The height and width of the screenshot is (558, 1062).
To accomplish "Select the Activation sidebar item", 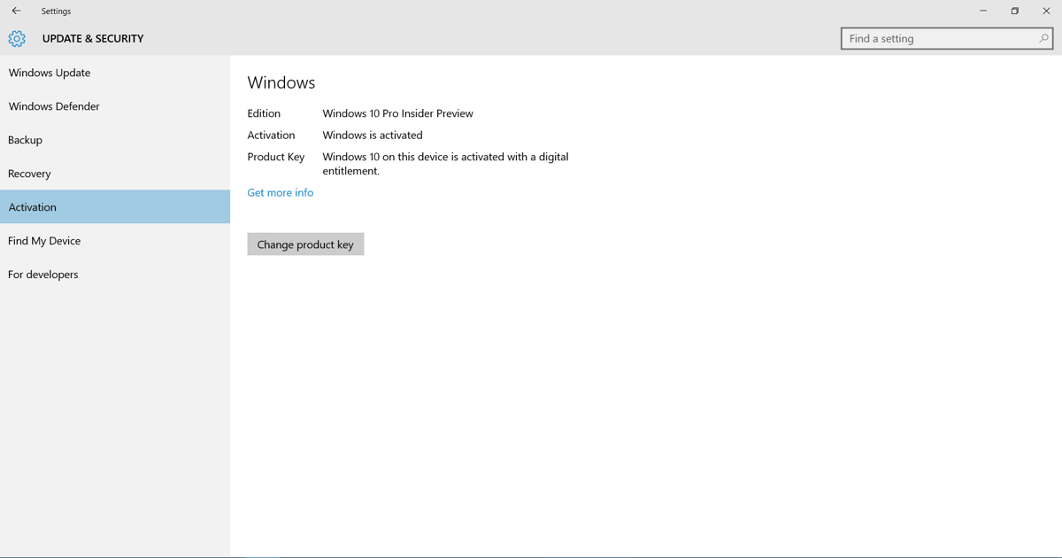I will pyautogui.click(x=115, y=206).
